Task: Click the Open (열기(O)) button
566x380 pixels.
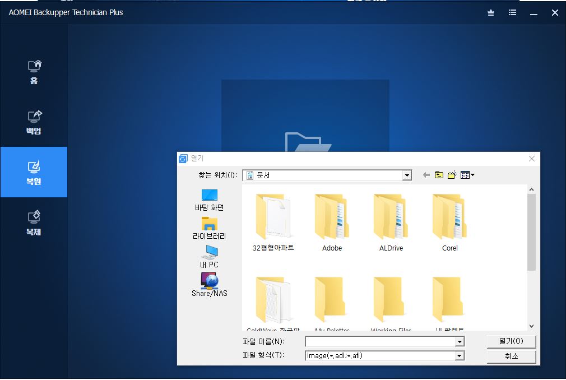Action: (511, 341)
